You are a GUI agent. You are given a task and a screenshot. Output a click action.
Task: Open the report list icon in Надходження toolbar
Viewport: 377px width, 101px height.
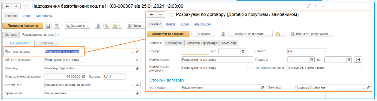pos(98,26)
